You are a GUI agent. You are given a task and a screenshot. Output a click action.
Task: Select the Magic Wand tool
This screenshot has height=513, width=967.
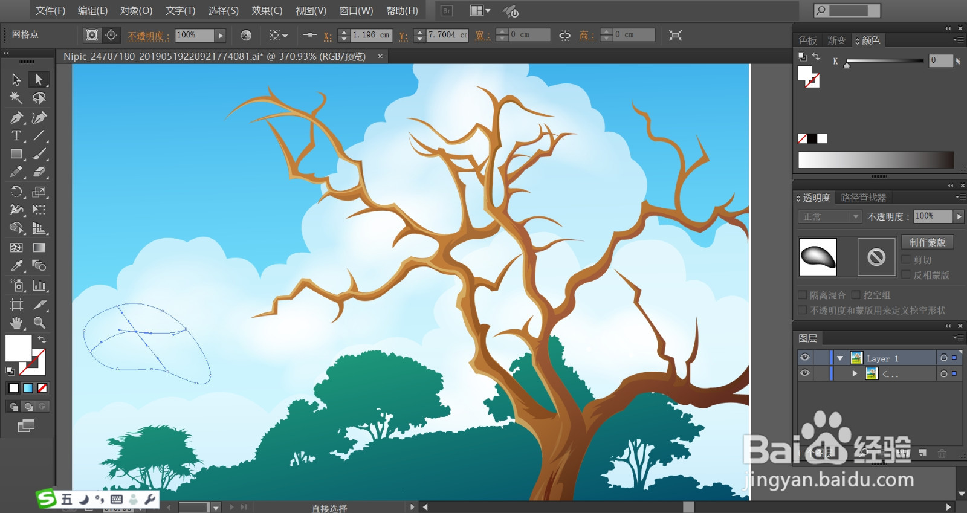tap(16, 98)
